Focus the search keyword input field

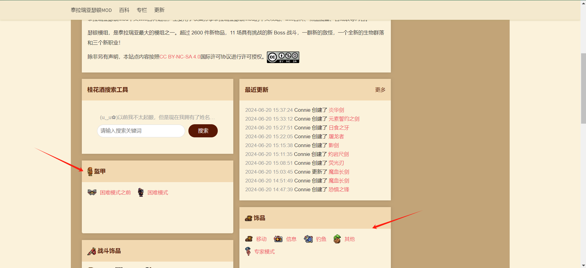[x=141, y=131]
